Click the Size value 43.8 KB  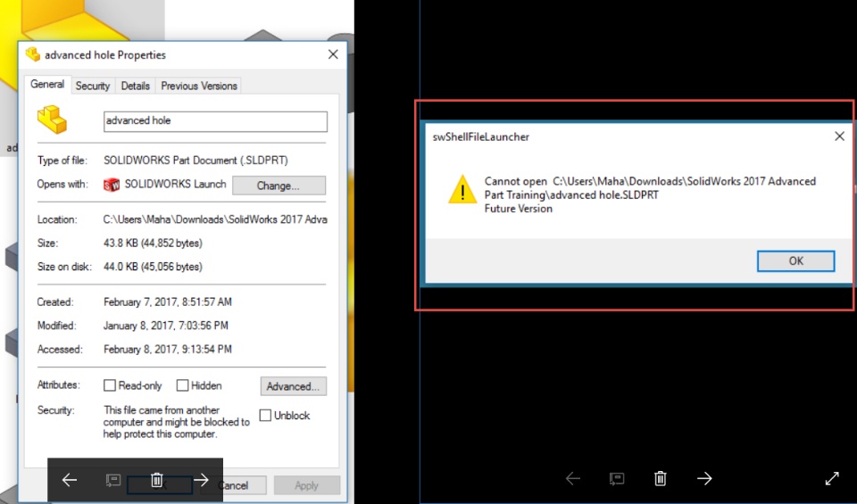[x=153, y=243]
